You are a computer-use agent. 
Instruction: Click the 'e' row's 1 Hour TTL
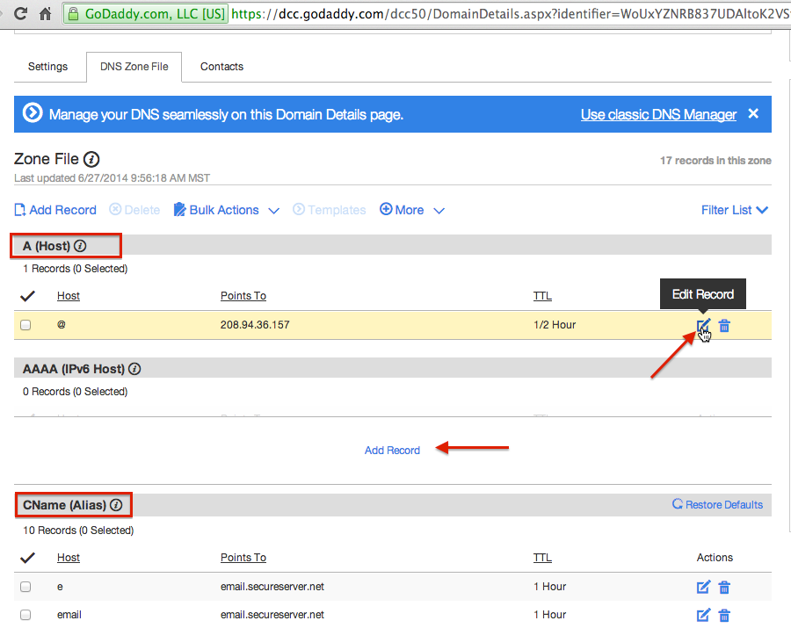click(x=550, y=587)
